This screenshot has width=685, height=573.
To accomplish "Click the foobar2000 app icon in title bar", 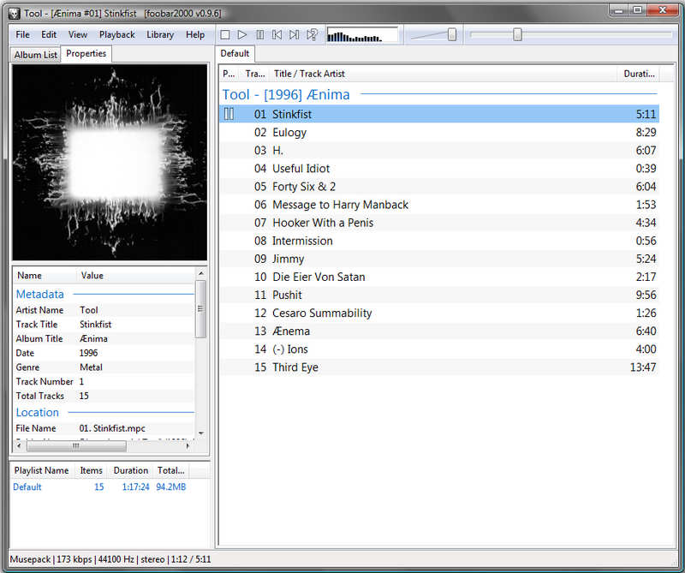I will [x=14, y=14].
